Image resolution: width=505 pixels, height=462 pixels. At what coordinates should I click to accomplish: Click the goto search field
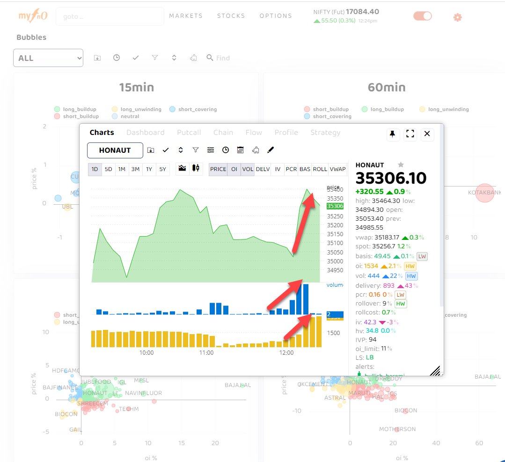click(x=110, y=16)
